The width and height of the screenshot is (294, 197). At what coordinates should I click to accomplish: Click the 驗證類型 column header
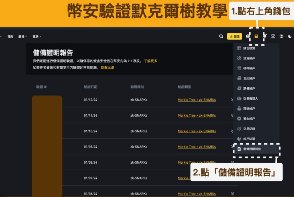(185, 87)
